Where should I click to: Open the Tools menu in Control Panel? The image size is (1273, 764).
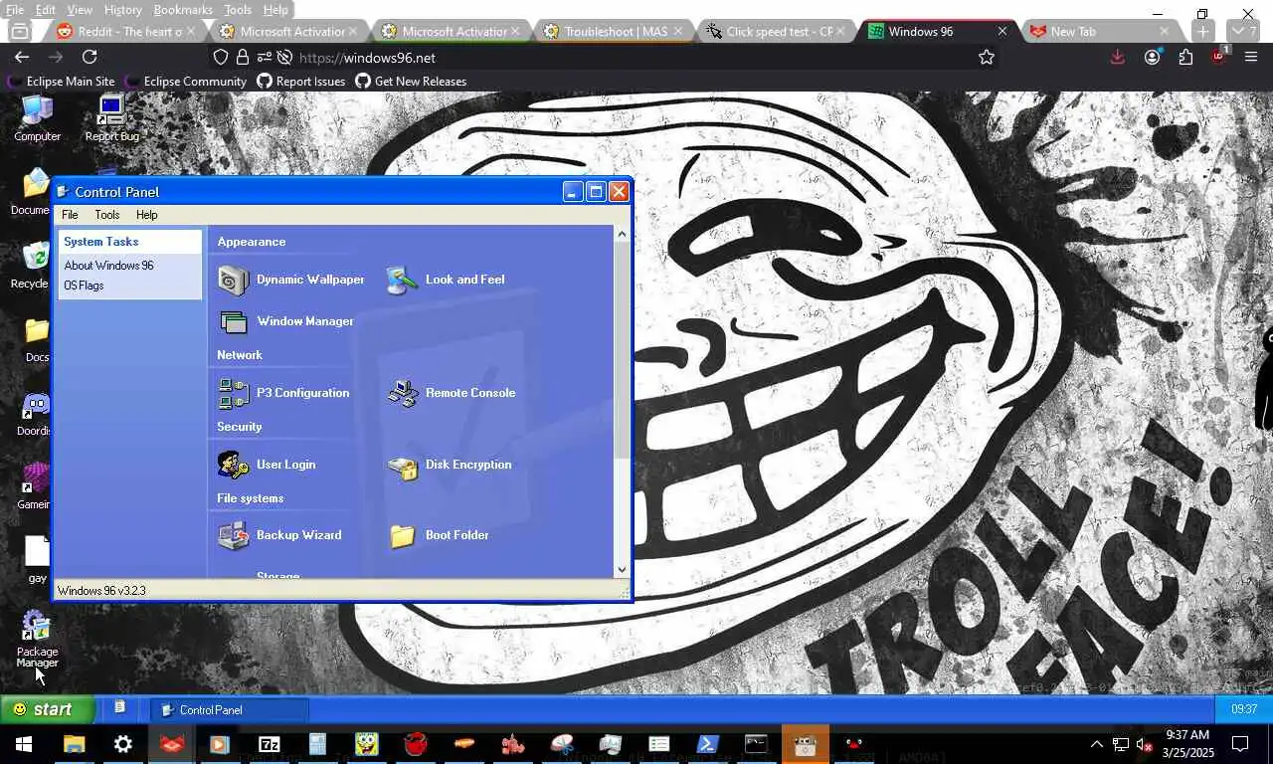(x=106, y=215)
